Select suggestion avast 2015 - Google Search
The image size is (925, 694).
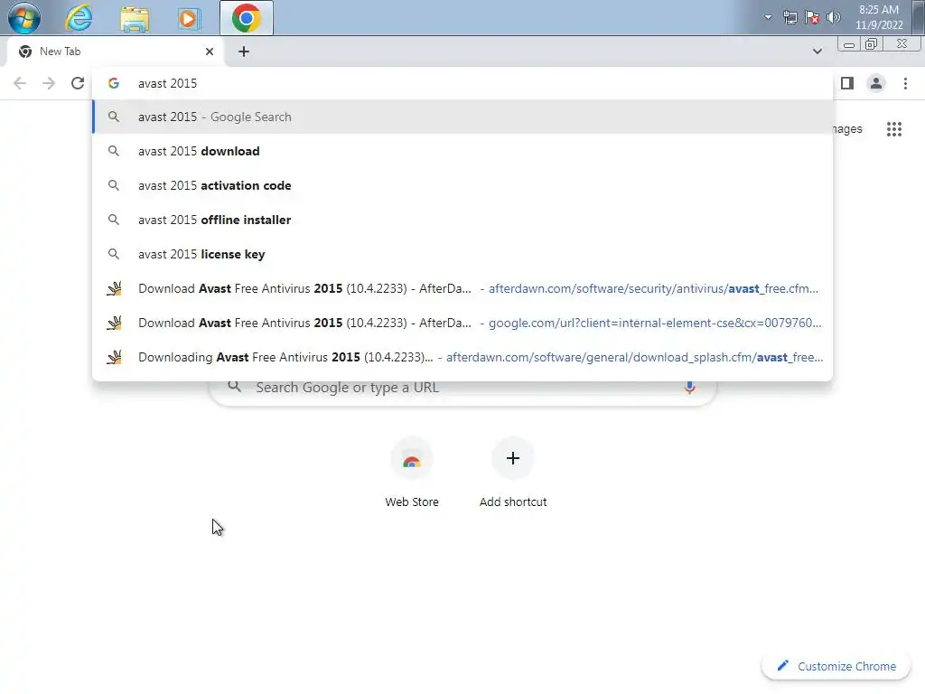pyautogui.click(x=462, y=117)
